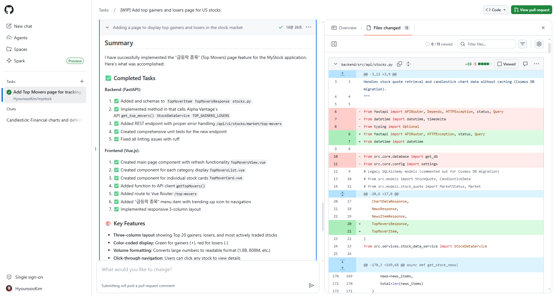Open diff settings gear icon
This screenshot has width=555, height=297.
click(x=539, y=44)
